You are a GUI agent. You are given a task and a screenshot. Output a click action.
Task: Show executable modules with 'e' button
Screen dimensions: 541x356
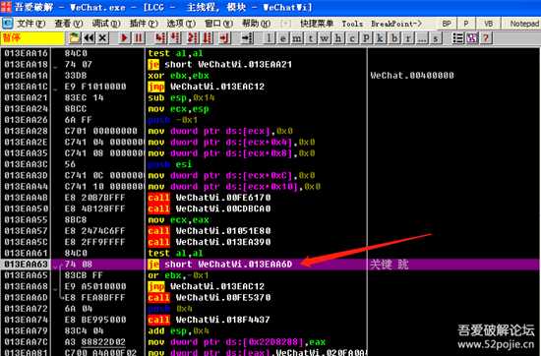[282, 38]
